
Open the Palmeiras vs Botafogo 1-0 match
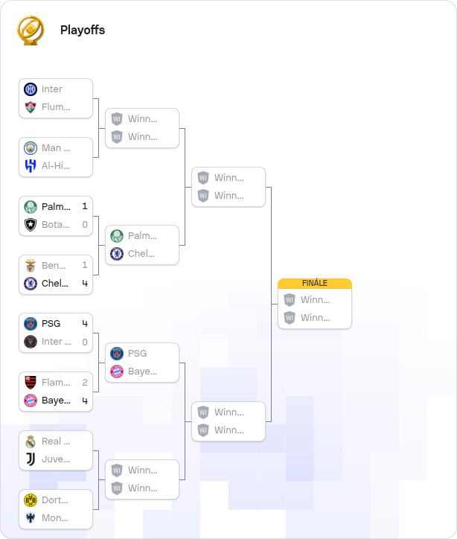point(56,216)
